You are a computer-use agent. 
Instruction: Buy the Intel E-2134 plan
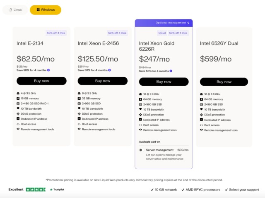pos(41,81)
